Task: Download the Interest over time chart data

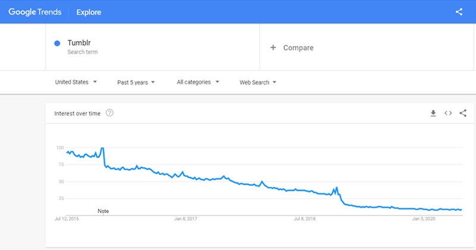Action: pyautogui.click(x=433, y=113)
